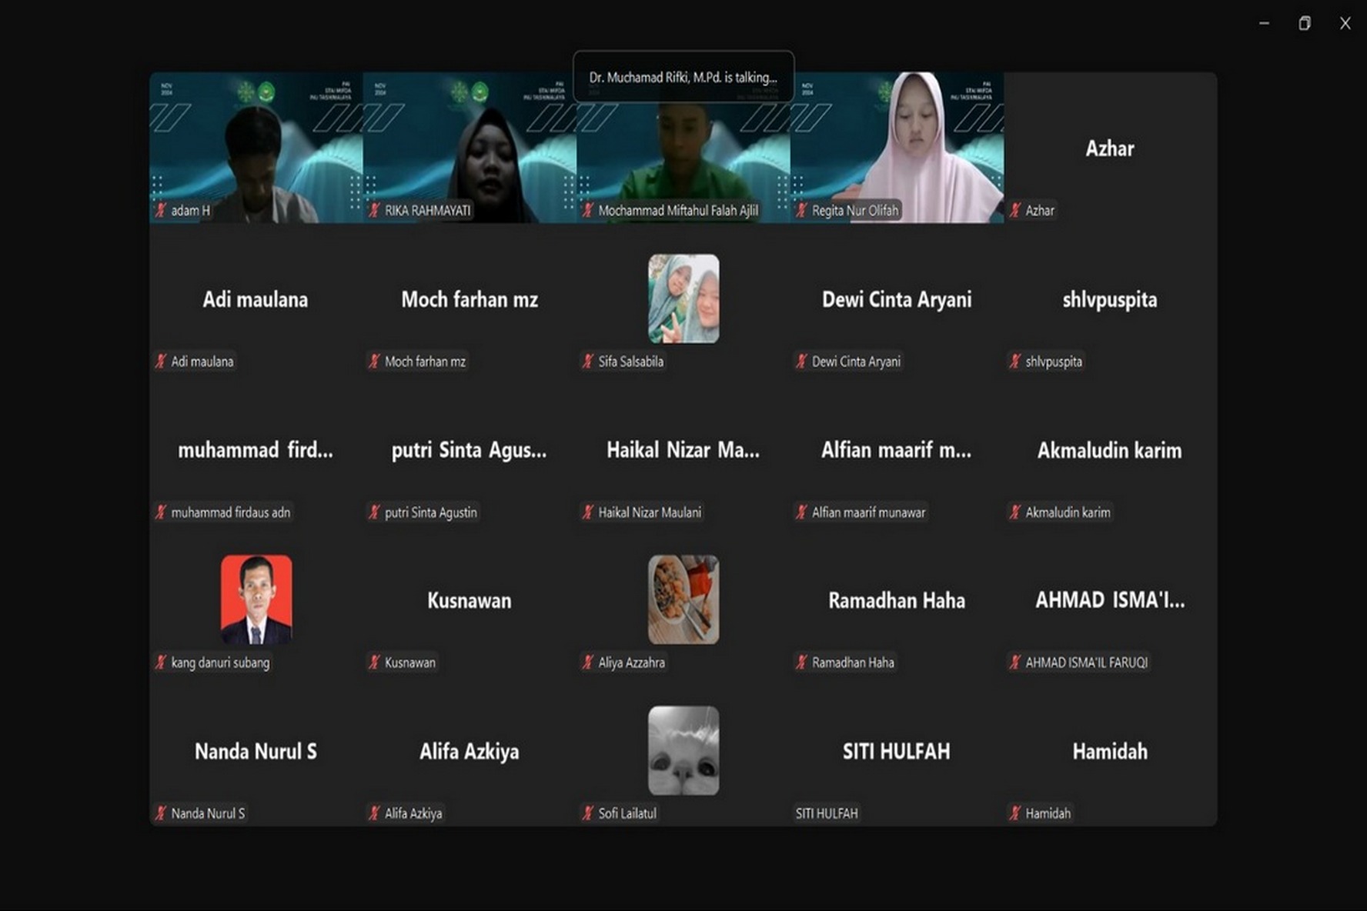This screenshot has height=911, width=1367.
Task: Click muted mic icon next to shlvpuspita label
Action: (x=1015, y=361)
